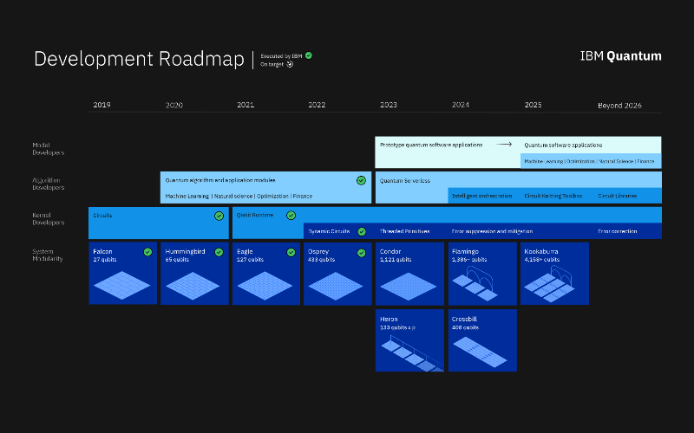Click the Dynamic Circuits label
The width and height of the screenshot is (694, 433).
pyautogui.click(x=329, y=231)
